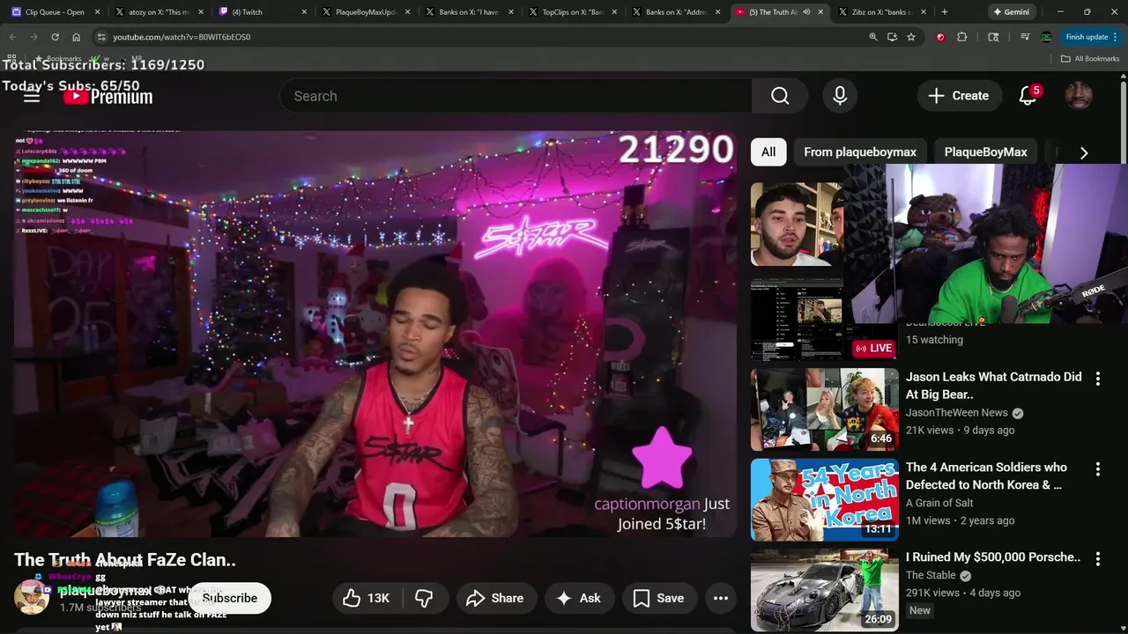
Task: Switch to PlaqueBoyMaxUpdates tab
Action: (366, 12)
